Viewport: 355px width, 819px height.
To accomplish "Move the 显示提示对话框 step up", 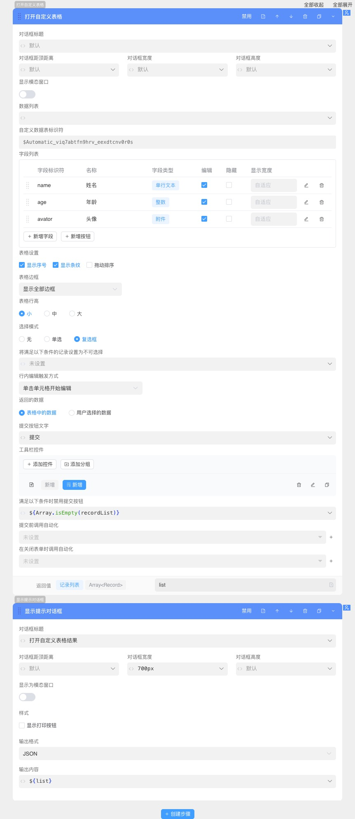I will pos(277,611).
